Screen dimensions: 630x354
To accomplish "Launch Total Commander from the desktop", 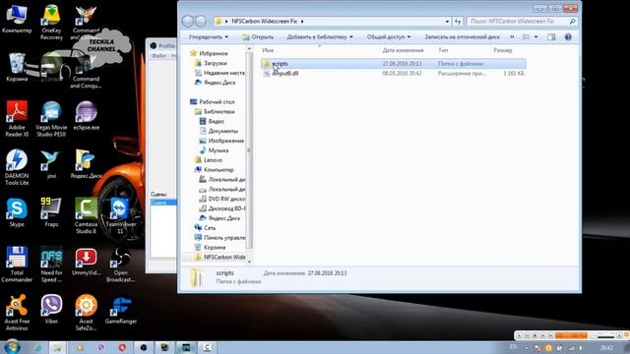I will pyautogui.click(x=17, y=265).
